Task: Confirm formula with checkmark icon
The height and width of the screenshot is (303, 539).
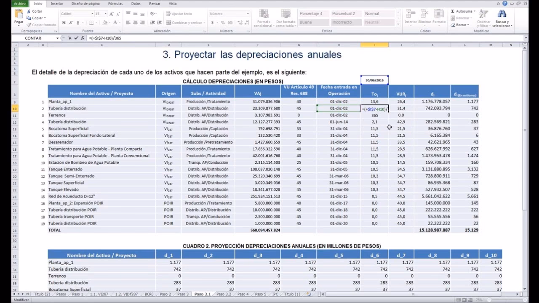Action: click(x=76, y=38)
